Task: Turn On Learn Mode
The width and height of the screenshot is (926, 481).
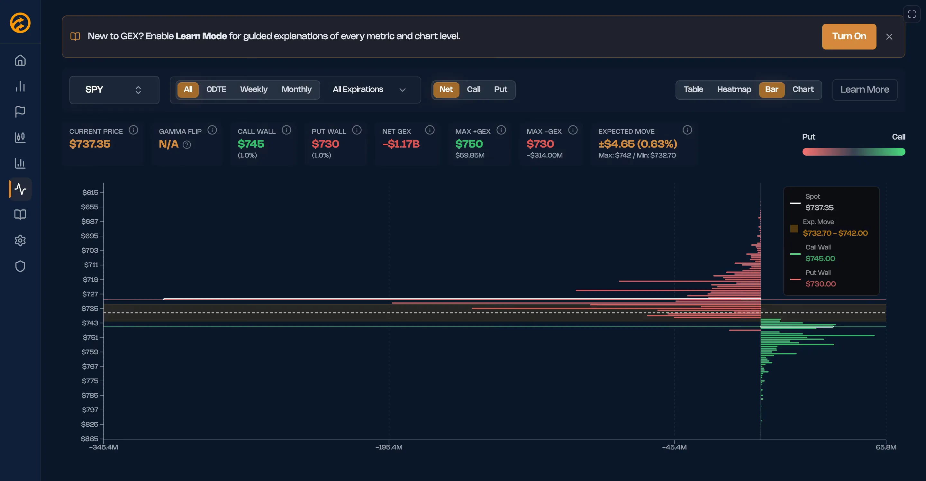Action: pos(849,36)
